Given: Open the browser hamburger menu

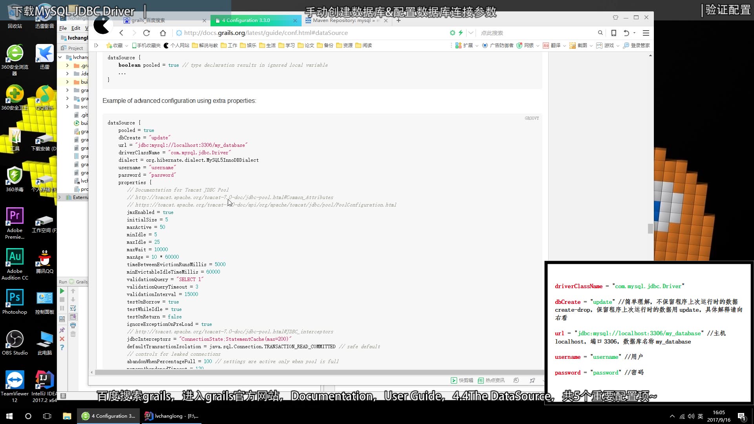Looking at the screenshot, I should tap(646, 33).
